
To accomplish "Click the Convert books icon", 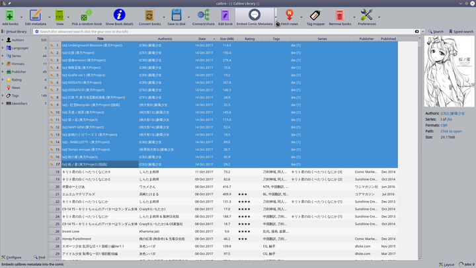I will tap(149, 14).
